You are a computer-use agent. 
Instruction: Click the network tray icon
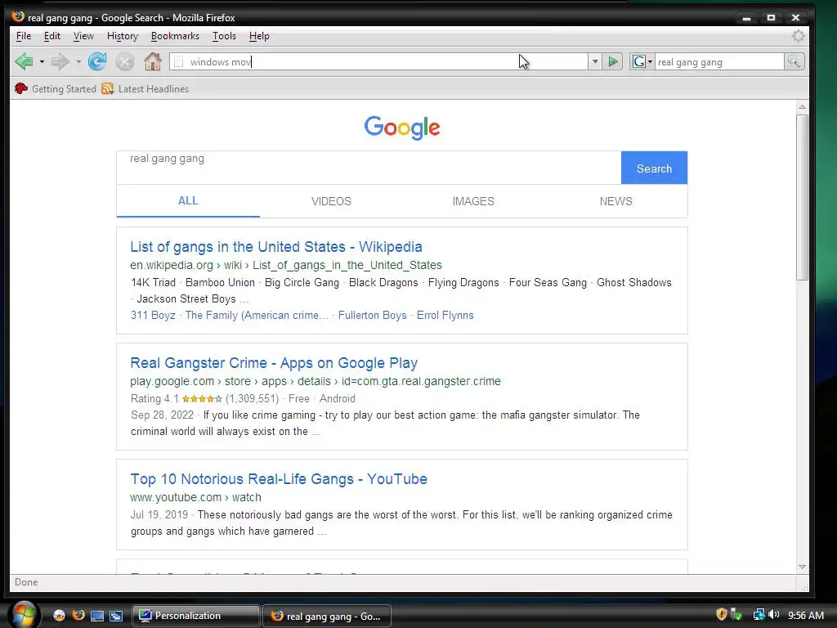point(759,615)
